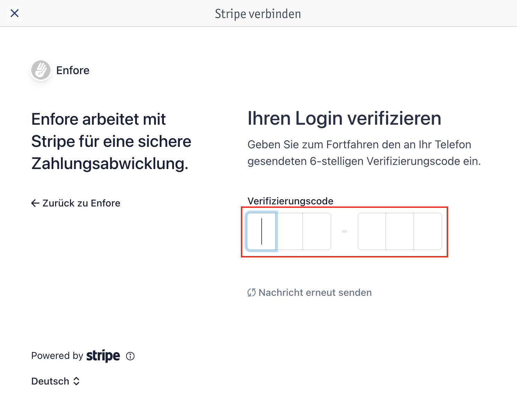Click the Stripe verbinden title text
This screenshot has width=517, height=415.
(258, 14)
